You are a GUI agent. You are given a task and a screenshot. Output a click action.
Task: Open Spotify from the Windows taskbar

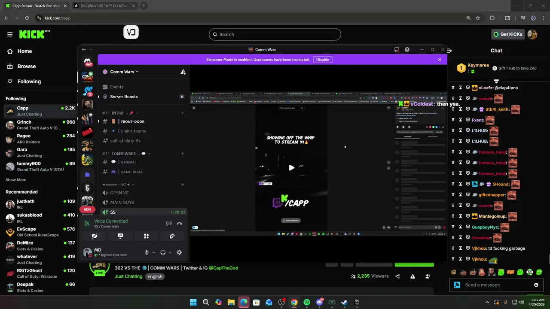point(307,302)
